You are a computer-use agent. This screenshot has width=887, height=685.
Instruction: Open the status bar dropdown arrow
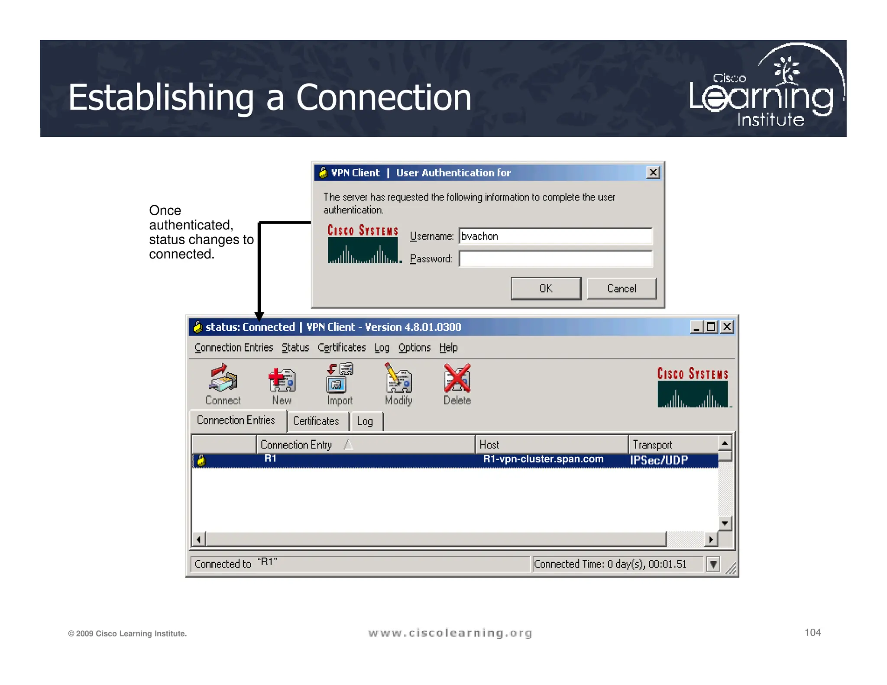pos(713,564)
